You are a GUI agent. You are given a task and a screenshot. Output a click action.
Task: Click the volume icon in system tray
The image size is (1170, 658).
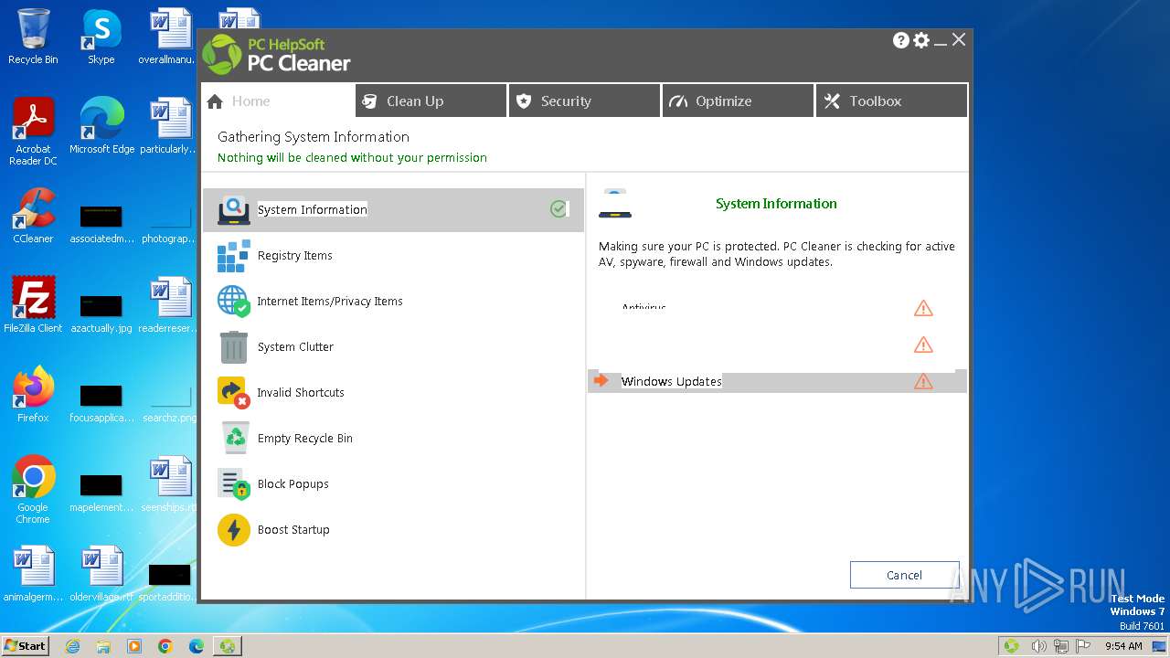[1038, 645]
